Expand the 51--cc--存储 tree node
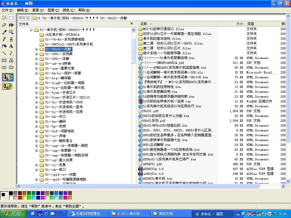 click(37, 136)
